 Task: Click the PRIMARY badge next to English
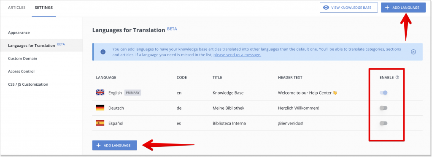pos(133,92)
